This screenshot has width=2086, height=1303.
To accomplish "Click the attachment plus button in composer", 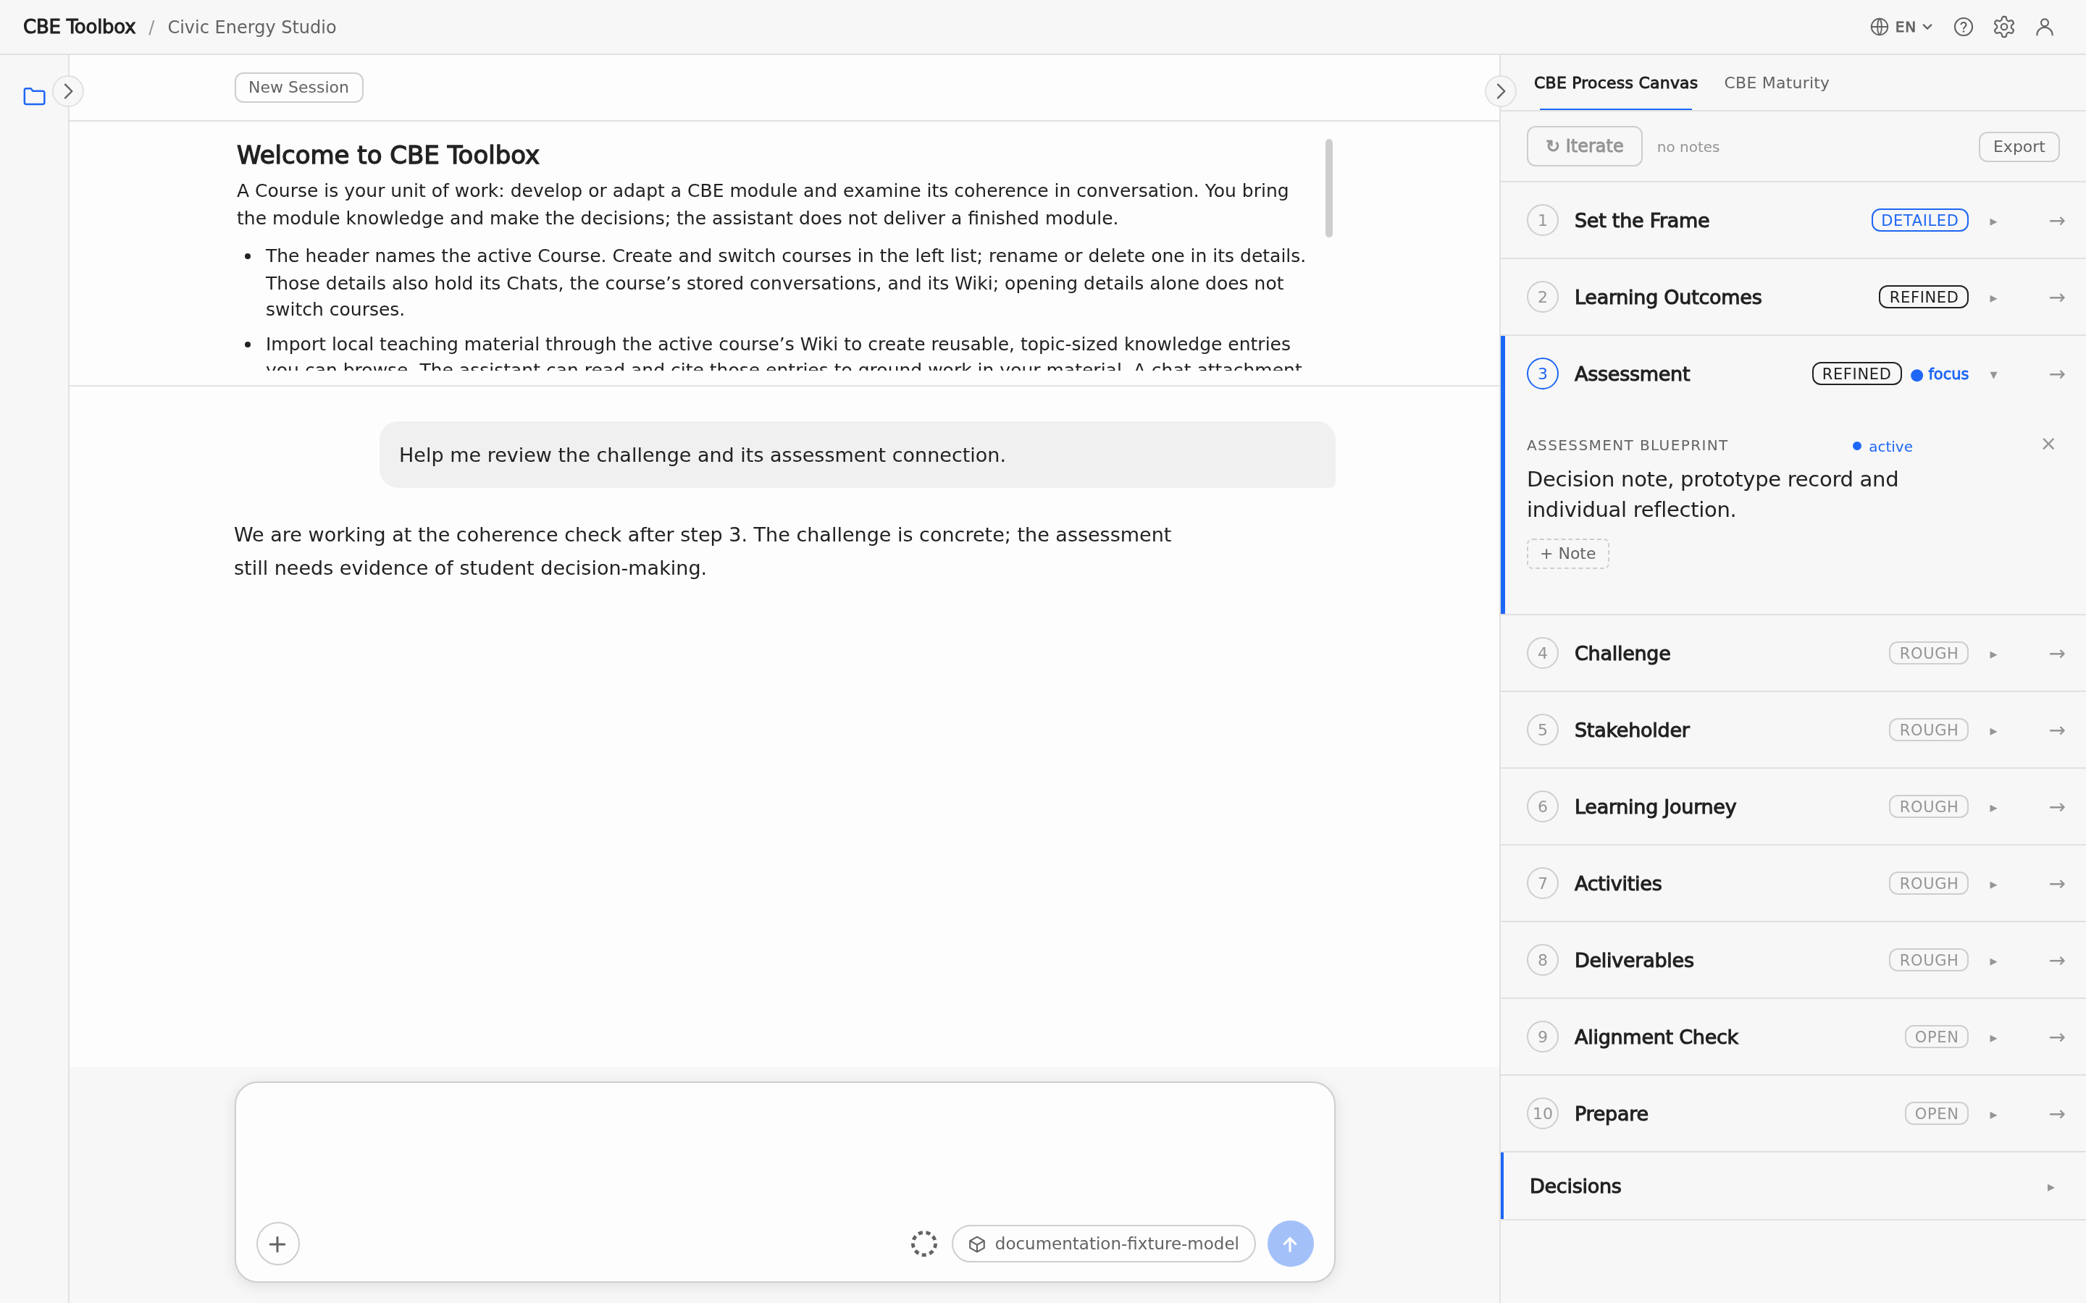I will click(277, 1244).
